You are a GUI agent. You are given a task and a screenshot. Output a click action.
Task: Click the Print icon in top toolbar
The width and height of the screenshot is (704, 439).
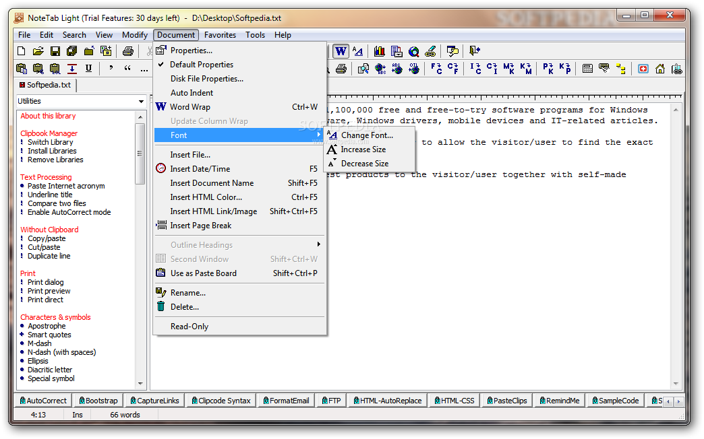pyautogui.click(x=128, y=51)
